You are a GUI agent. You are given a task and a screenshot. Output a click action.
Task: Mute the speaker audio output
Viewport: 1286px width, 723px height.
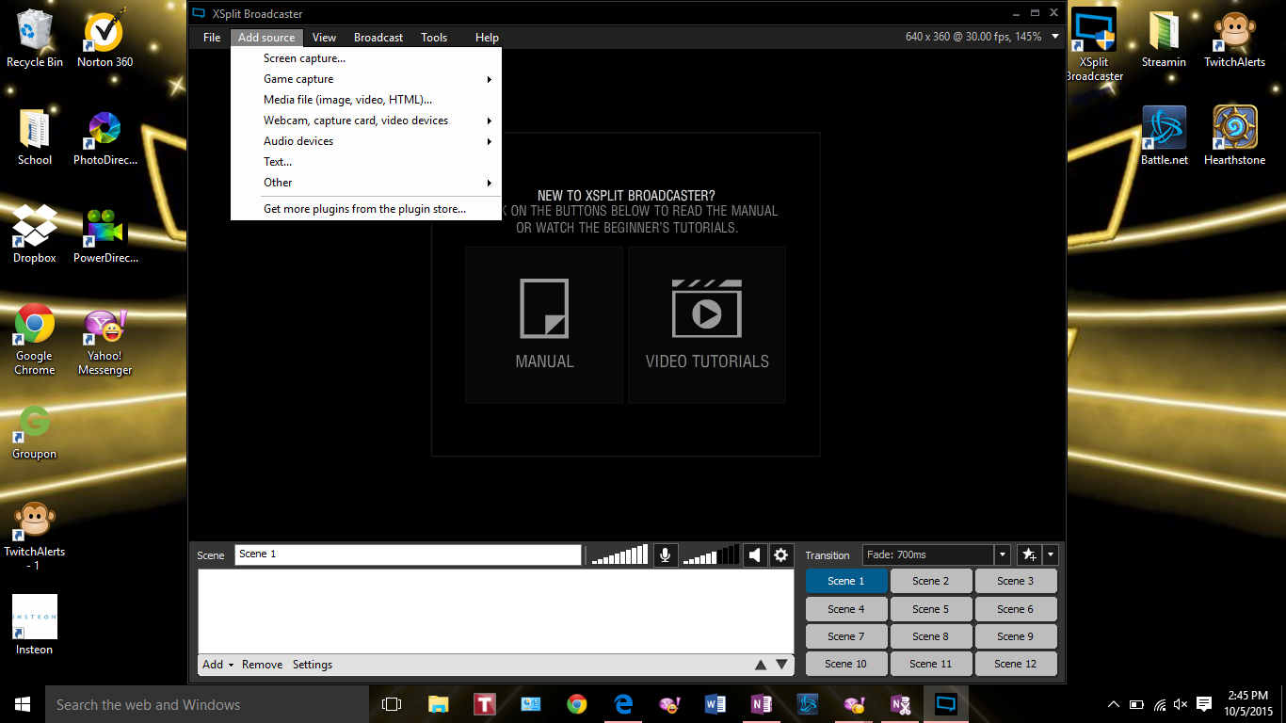[x=754, y=554]
